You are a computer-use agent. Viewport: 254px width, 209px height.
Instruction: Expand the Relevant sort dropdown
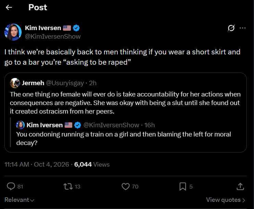[19, 200]
